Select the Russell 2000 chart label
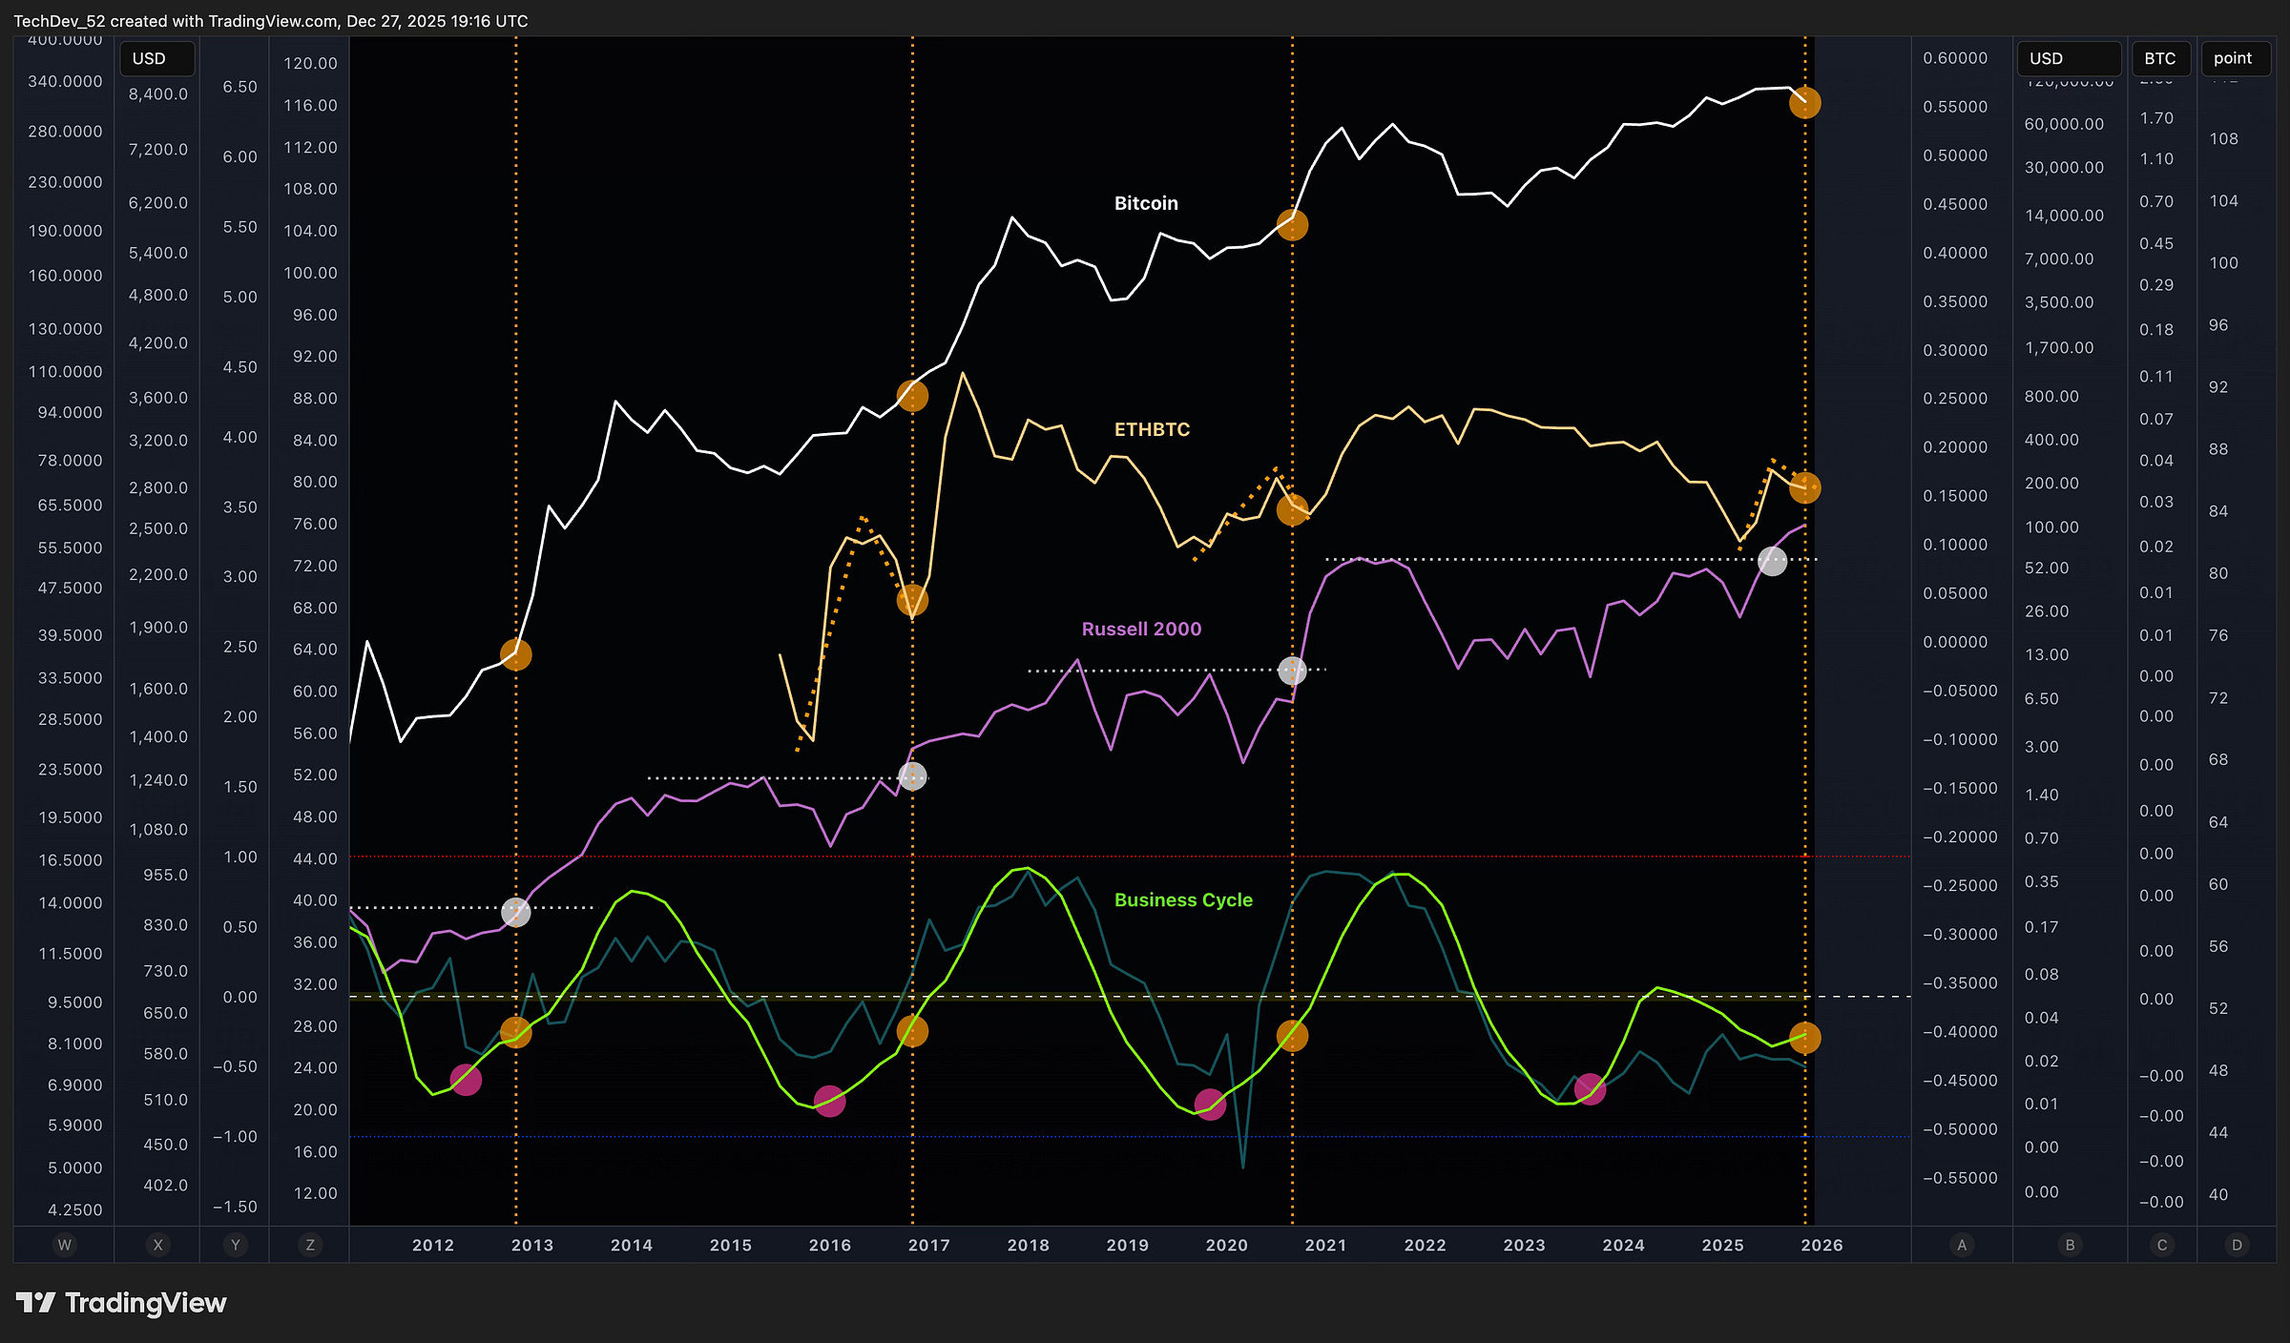 pos(1141,629)
